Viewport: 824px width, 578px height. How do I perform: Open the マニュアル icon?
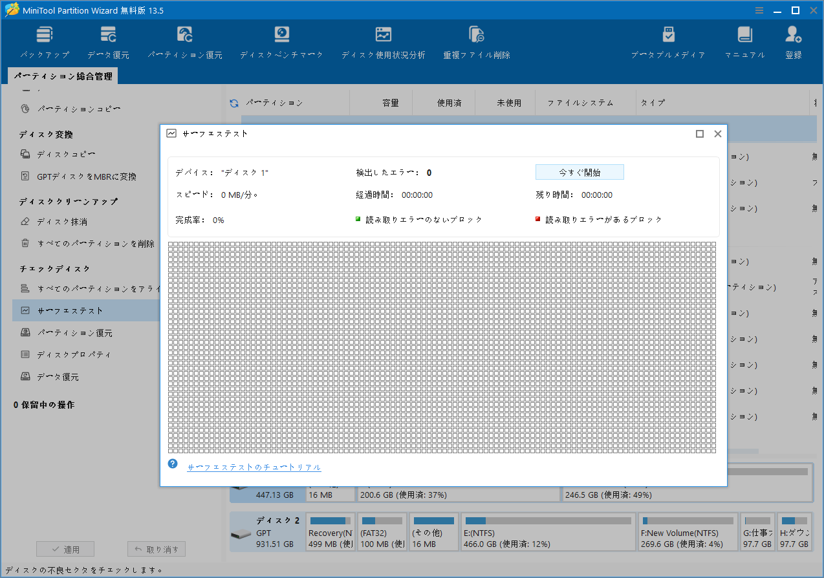(x=744, y=41)
